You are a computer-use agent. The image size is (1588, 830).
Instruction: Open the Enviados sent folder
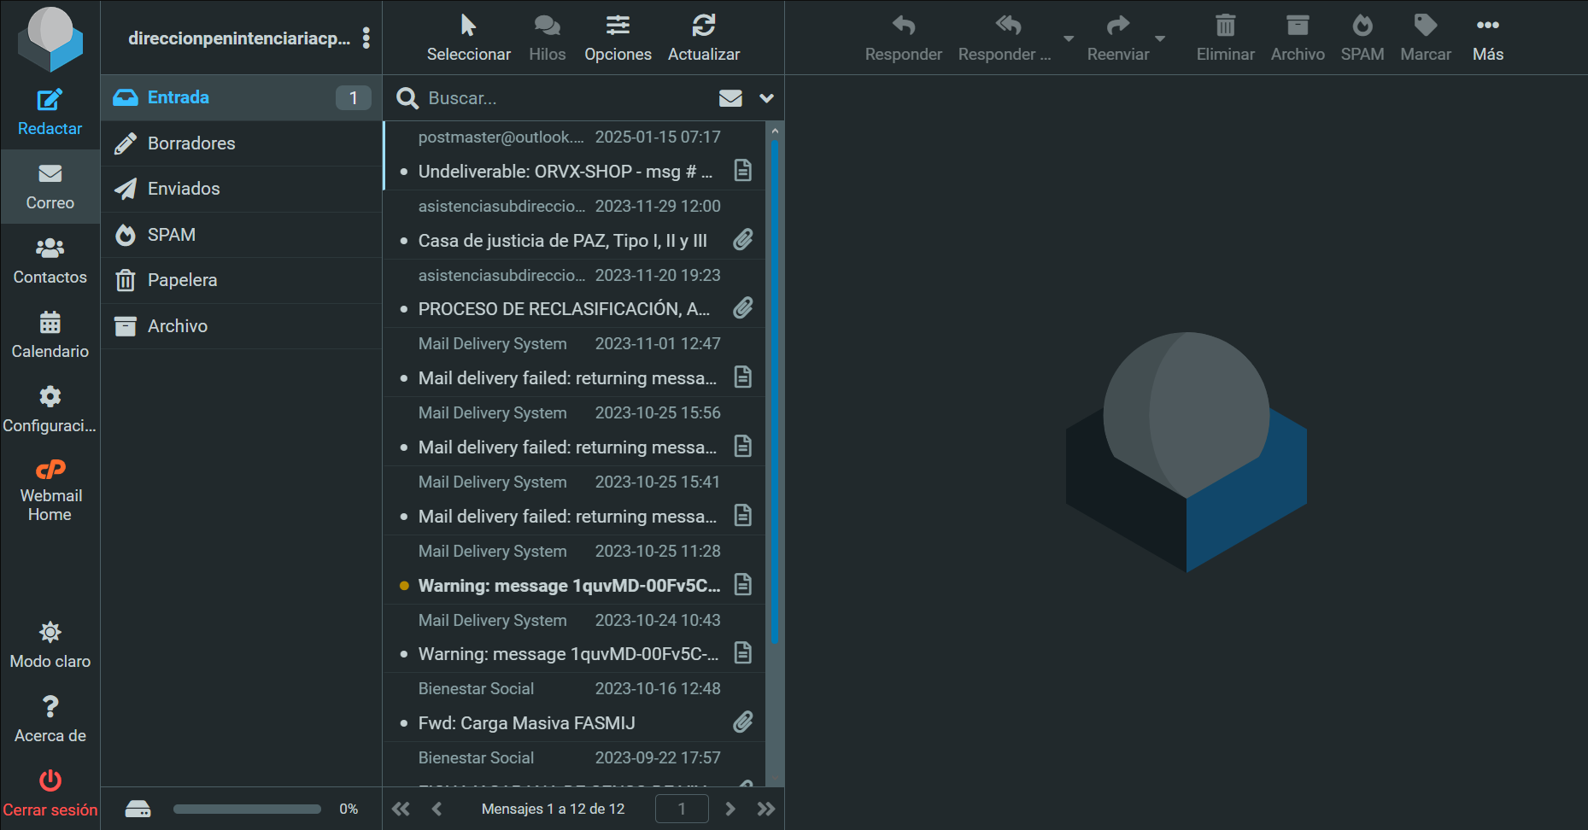coord(241,189)
